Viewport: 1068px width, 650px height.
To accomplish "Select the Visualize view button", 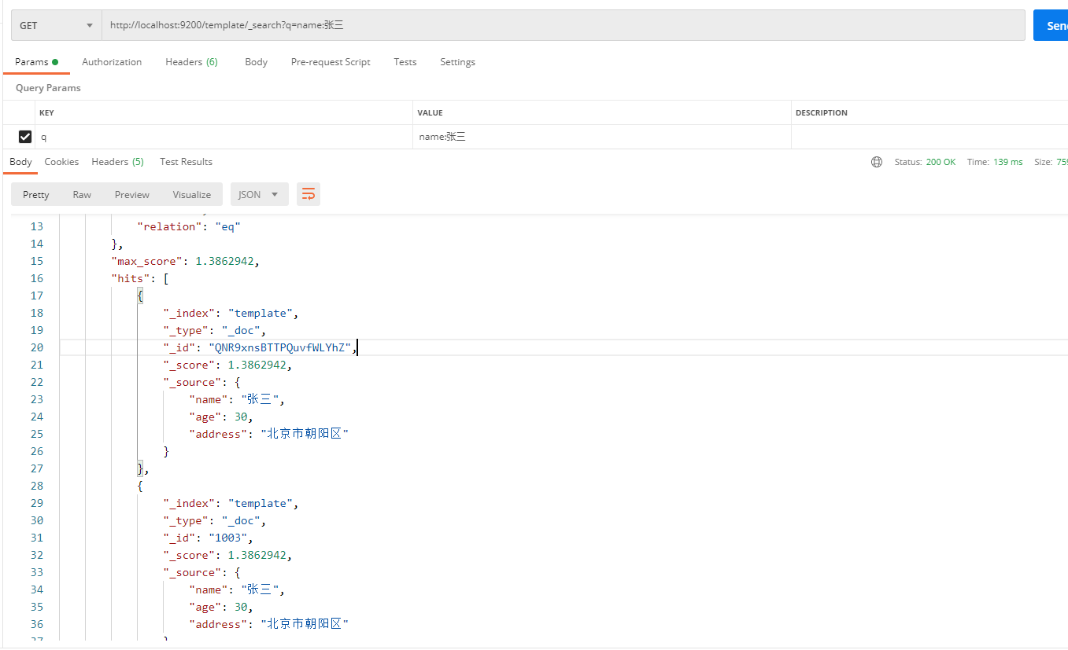I will click(x=192, y=194).
